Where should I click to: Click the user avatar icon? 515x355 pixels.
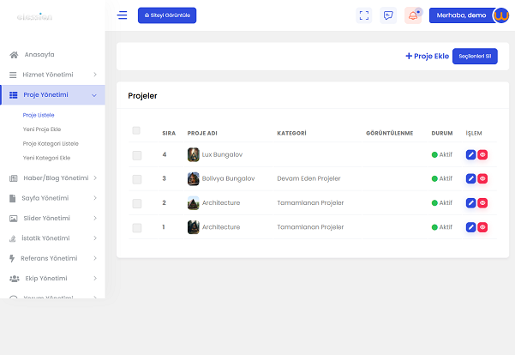(x=500, y=15)
